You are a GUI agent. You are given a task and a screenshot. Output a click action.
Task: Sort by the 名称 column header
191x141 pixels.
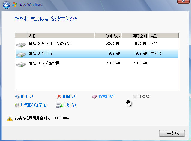click(x=61, y=36)
